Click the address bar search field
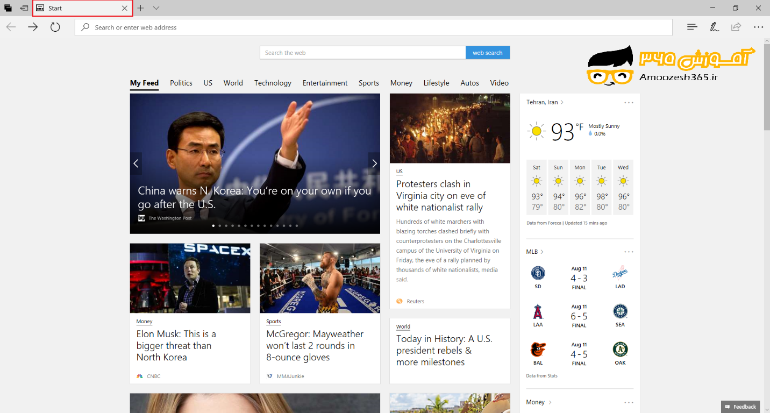The height and width of the screenshot is (413, 770). click(x=374, y=27)
